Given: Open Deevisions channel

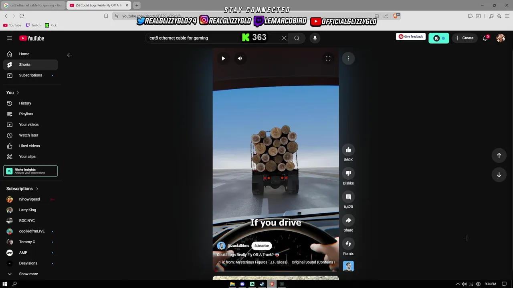Looking at the screenshot, I should pyautogui.click(x=30, y=263).
